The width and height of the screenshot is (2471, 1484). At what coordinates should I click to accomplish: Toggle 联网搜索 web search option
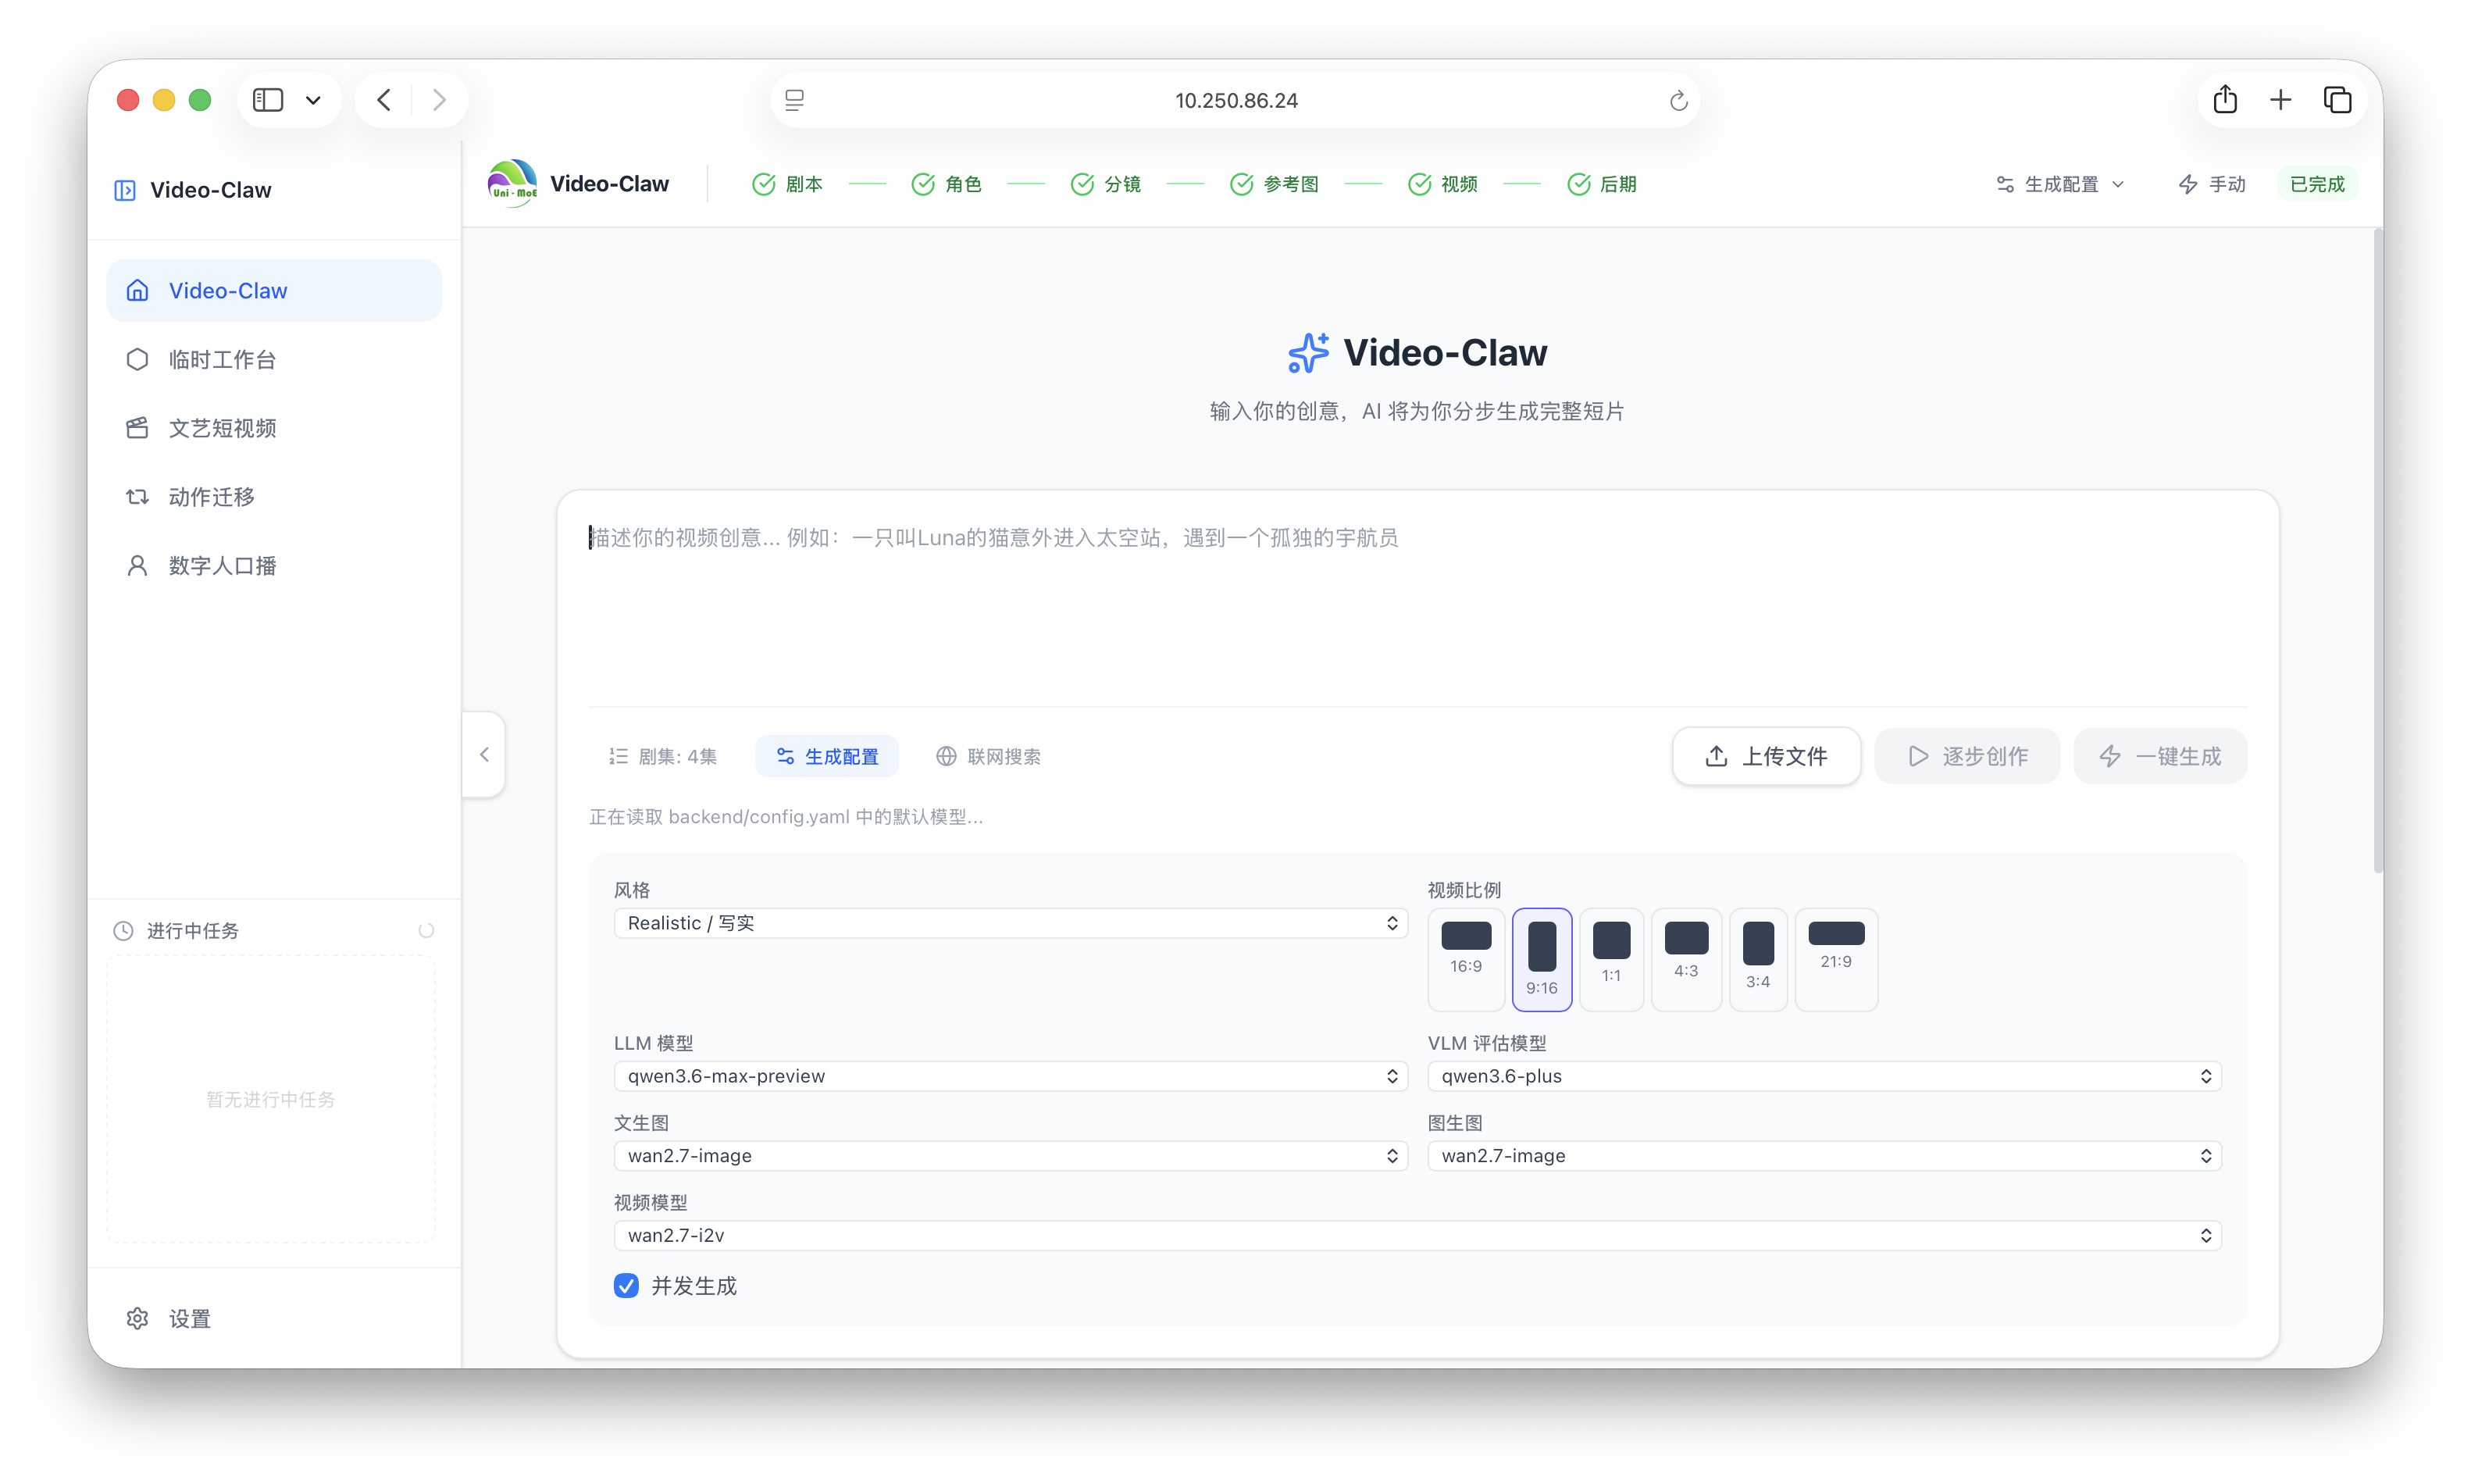[x=989, y=756]
